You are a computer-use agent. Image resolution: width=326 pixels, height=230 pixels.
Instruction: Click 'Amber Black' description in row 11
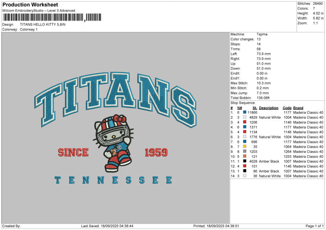pyautogui.click(x=269, y=161)
